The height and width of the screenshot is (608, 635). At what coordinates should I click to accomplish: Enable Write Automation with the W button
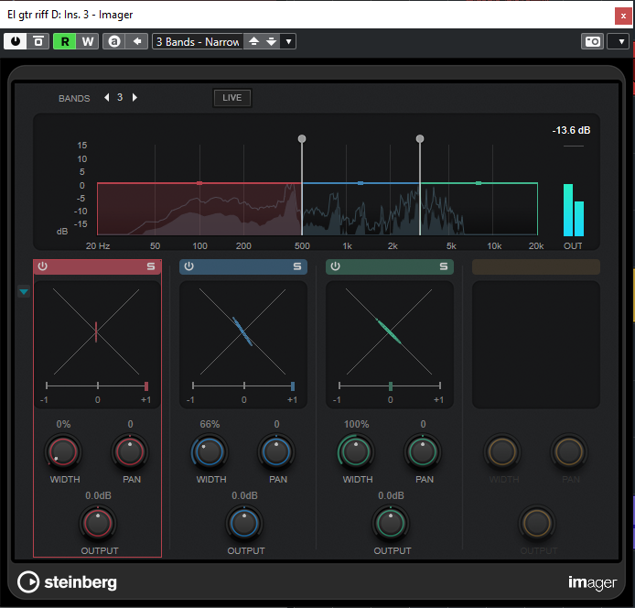point(88,41)
